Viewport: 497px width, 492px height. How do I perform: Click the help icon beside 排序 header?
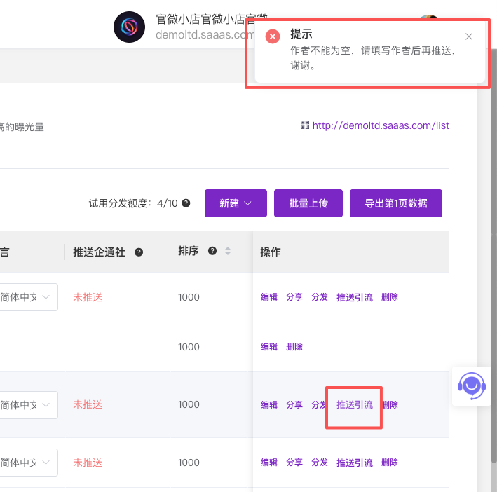pyautogui.click(x=212, y=252)
